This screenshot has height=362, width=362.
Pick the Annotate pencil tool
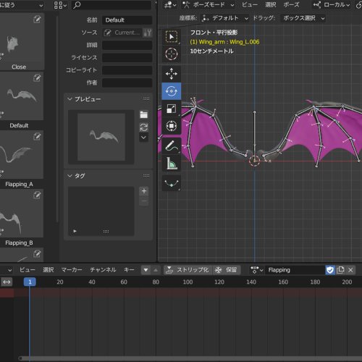pyautogui.click(x=172, y=146)
